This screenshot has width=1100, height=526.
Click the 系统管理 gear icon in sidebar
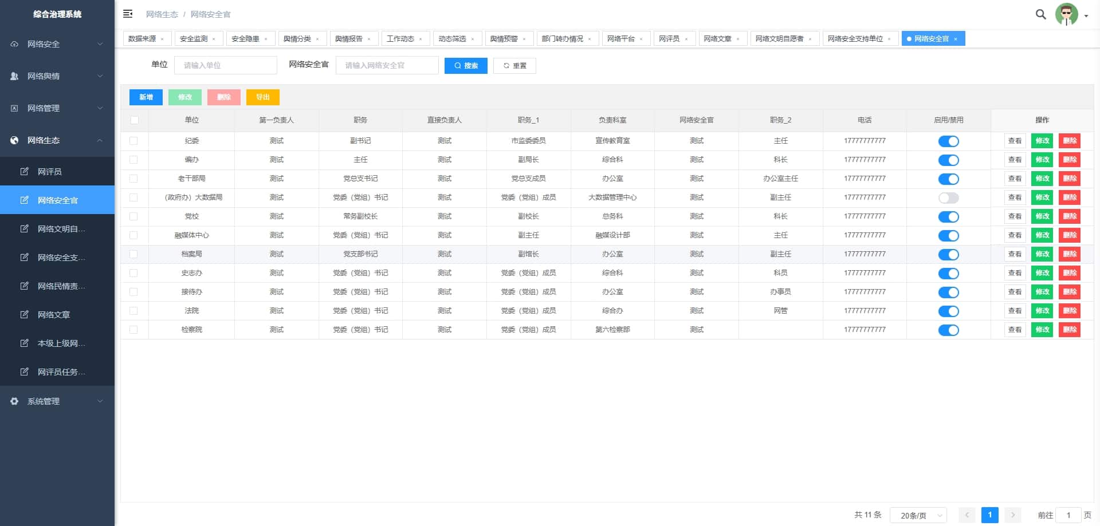click(14, 401)
